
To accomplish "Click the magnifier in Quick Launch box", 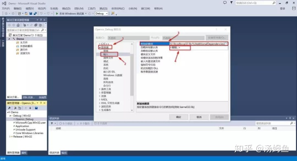I will pos(274,3).
